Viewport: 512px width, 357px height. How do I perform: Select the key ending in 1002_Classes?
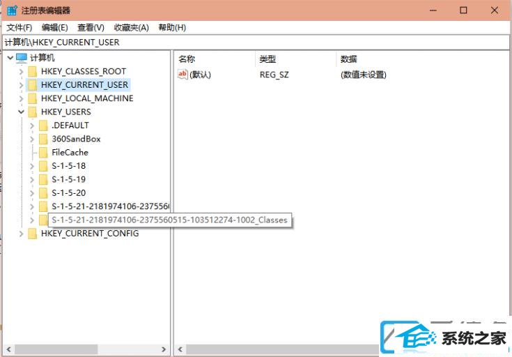(170, 220)
